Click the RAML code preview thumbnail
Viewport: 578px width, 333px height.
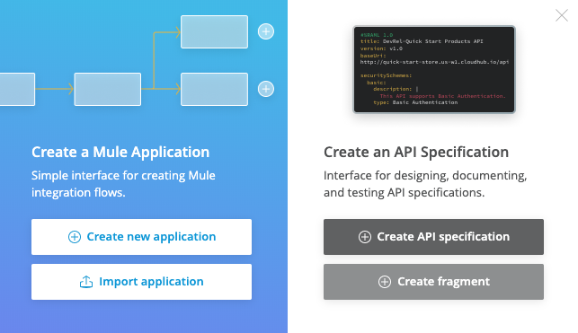tap(434, 69)
